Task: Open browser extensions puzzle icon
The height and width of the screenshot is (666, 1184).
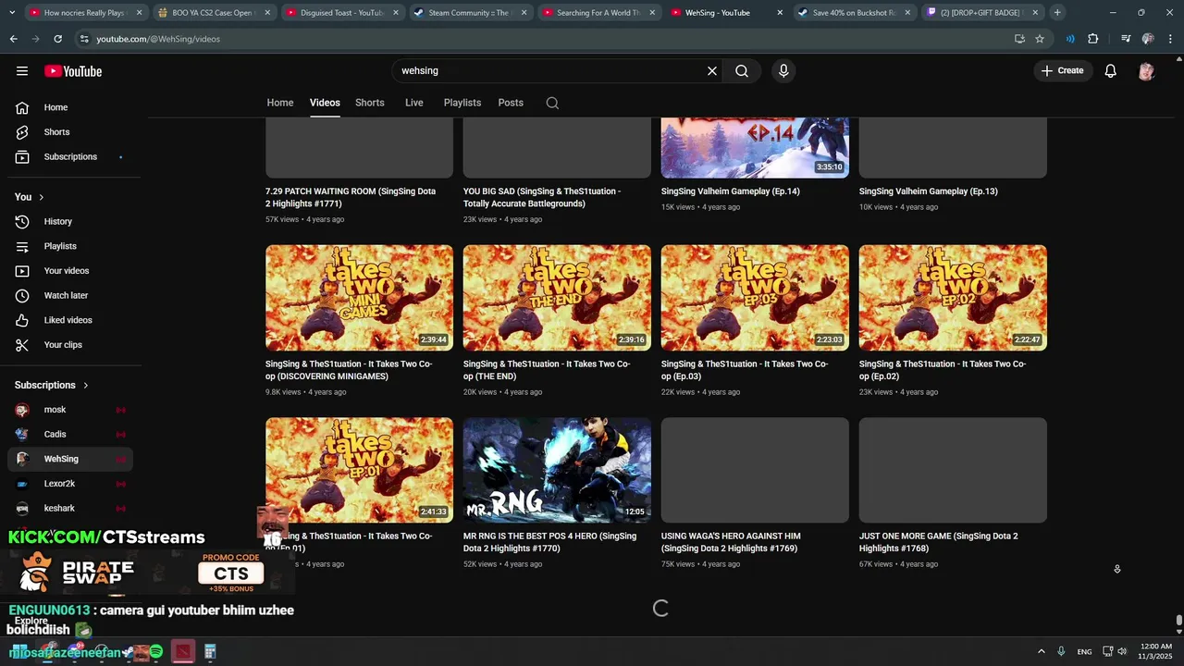Action: point(1093,39)
